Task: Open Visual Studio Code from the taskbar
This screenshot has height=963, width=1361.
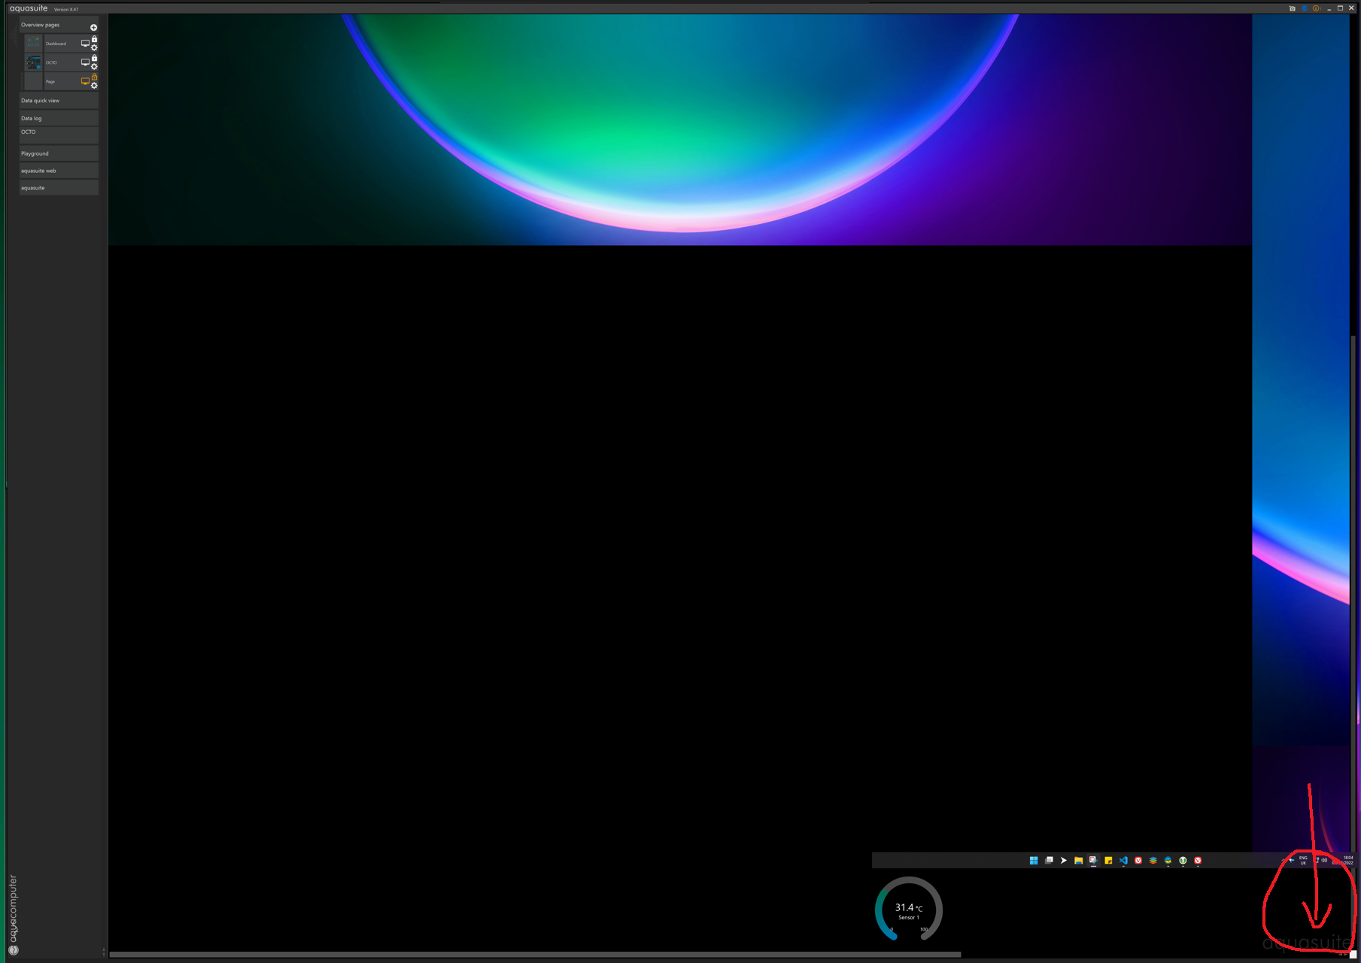Action: (x=1123, y=861)
